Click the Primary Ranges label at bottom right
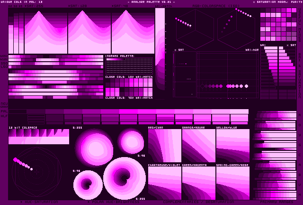 (x=276, y=202)
